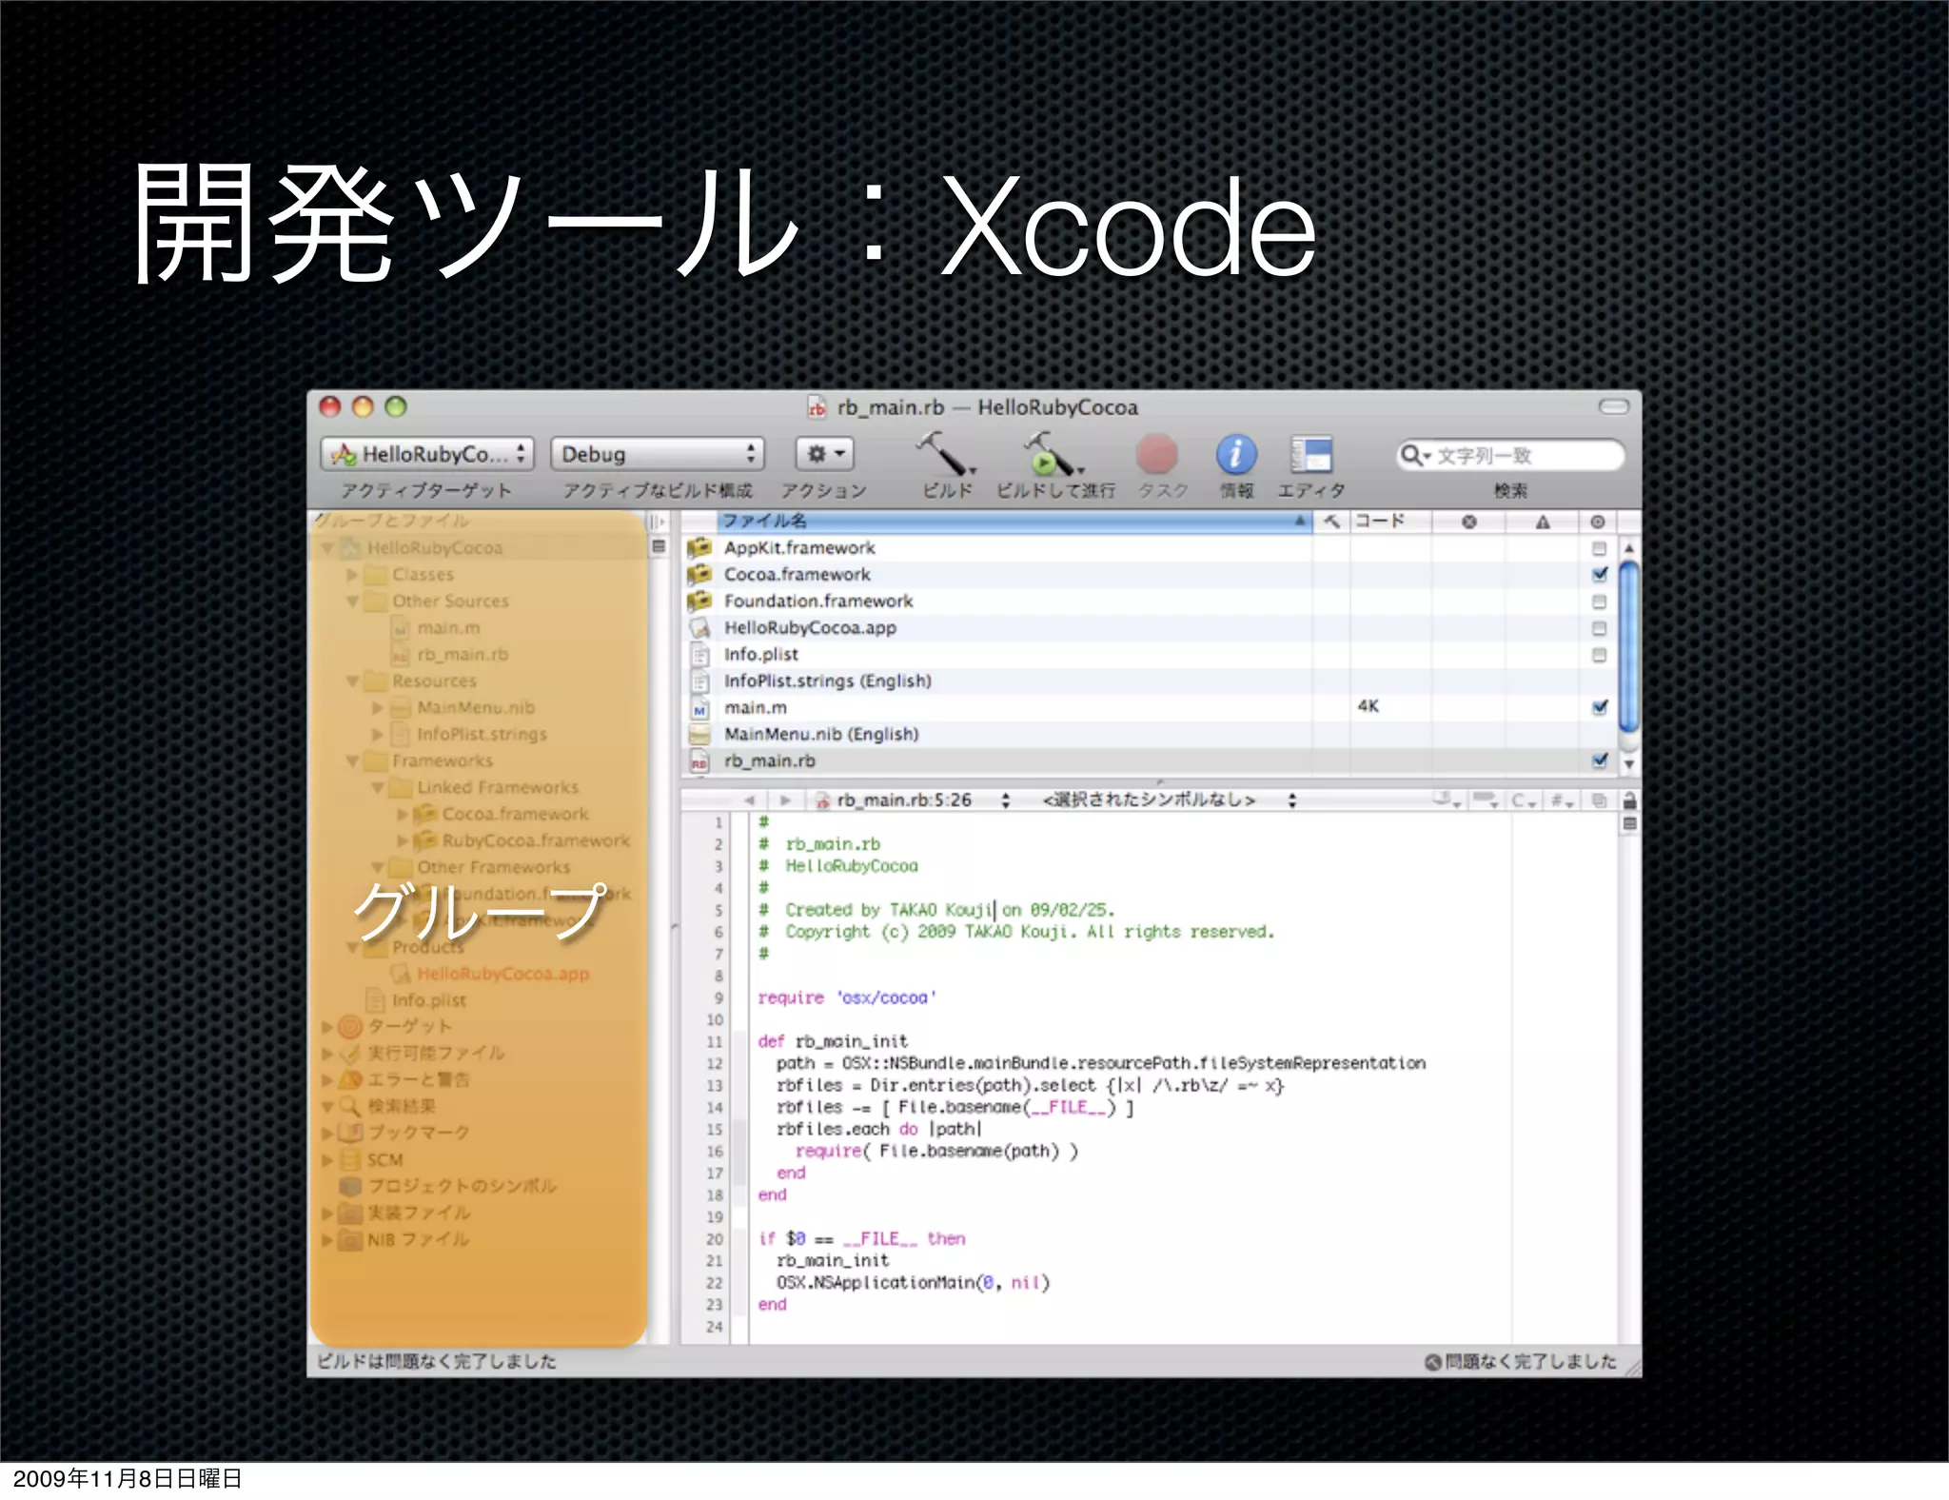
Task: Select the SCM group item
Action: click(384, 1160)
